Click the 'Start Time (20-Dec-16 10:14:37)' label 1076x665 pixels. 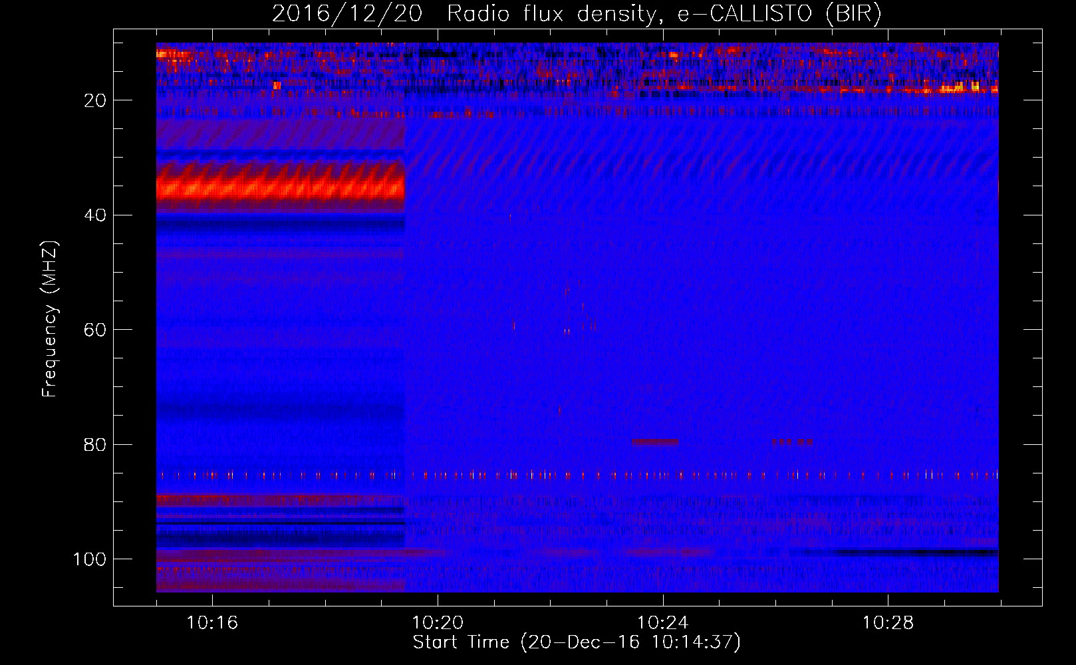tap(577, 642)
